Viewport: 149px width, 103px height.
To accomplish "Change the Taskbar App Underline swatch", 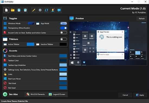I will point(63,65).
